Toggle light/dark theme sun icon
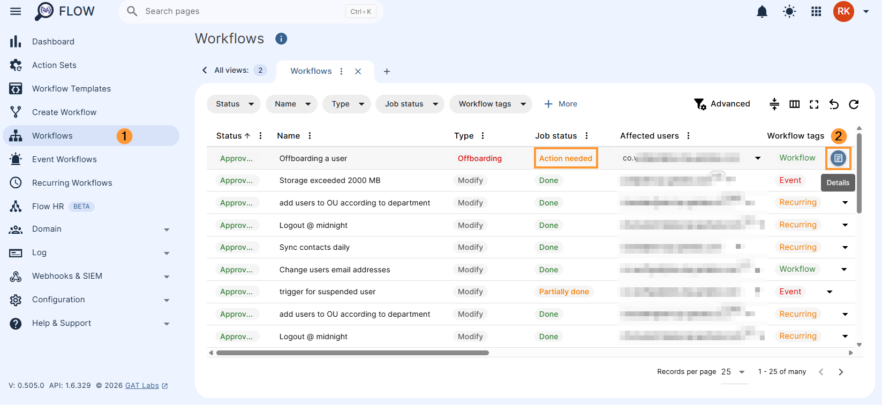Image resolution: width=882 pixels, height=405 pixels. (789, 11)
